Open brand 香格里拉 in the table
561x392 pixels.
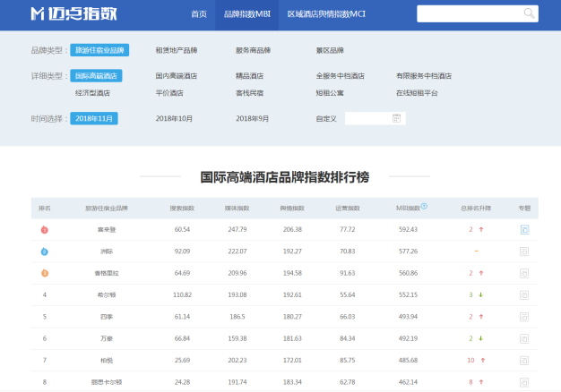coord(107,273)
